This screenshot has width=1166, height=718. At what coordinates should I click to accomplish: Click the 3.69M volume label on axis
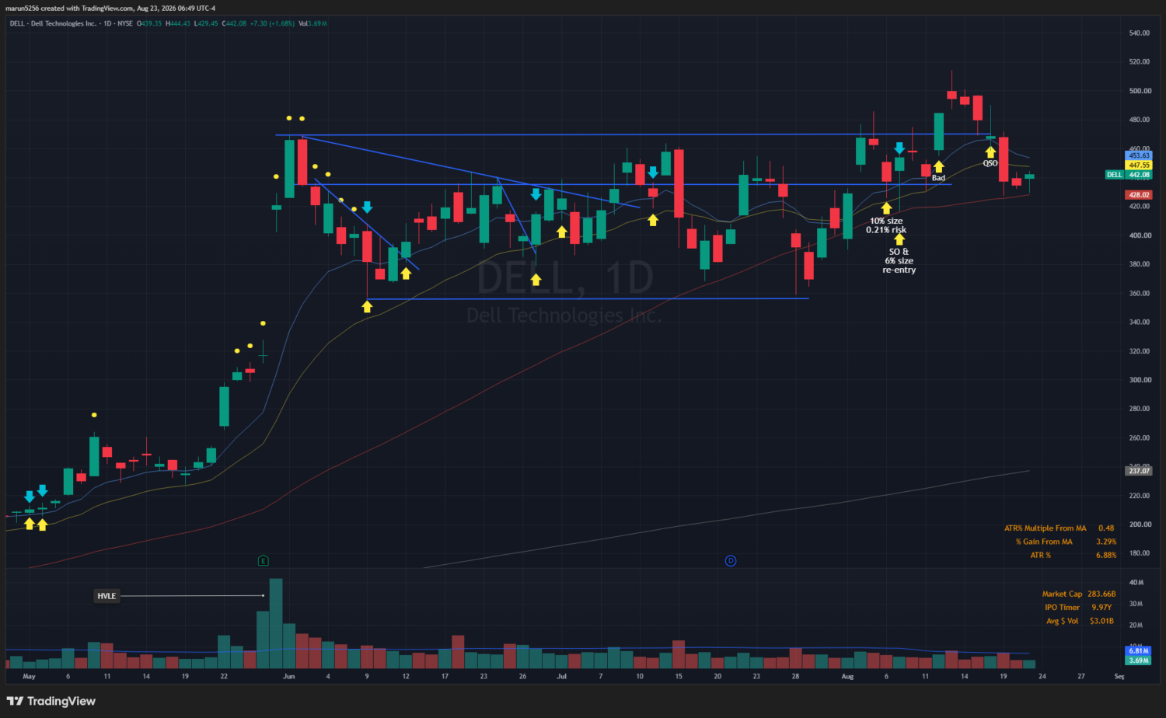coord(1139,660)
